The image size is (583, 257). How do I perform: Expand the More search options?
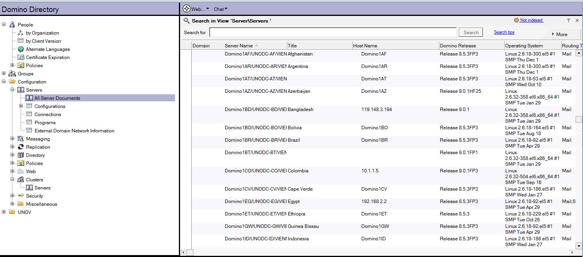(x=560, y=35)
